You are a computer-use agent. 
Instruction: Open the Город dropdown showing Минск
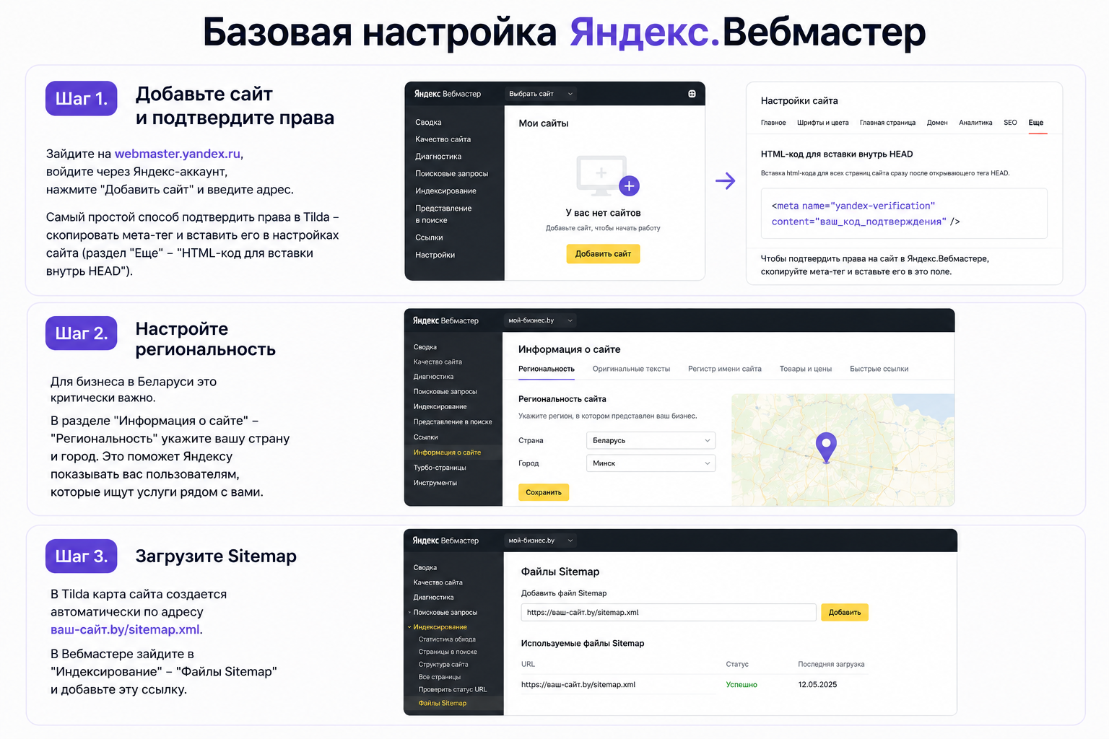(651, 463)
